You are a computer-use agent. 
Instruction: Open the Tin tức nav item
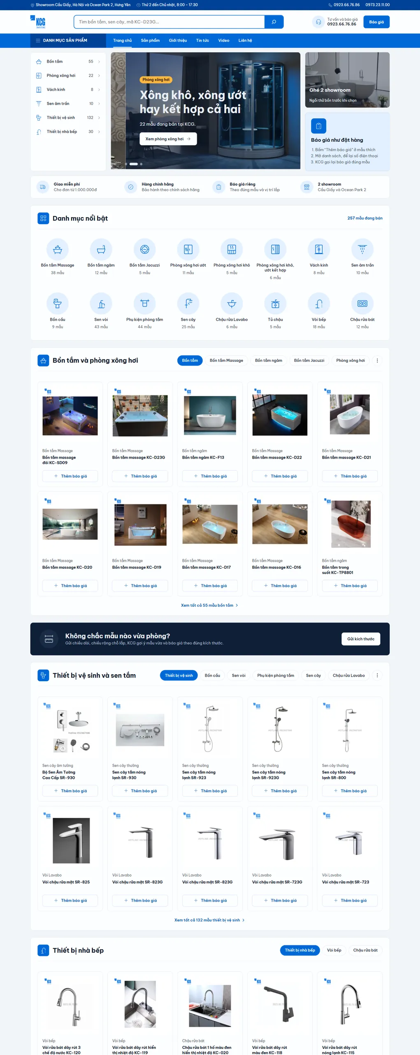click(x=202, y=40)
